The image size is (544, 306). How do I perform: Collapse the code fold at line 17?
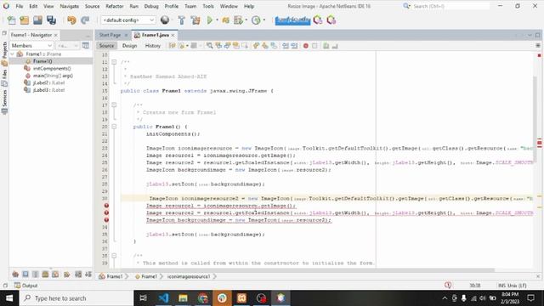click(x=114, y=105)
